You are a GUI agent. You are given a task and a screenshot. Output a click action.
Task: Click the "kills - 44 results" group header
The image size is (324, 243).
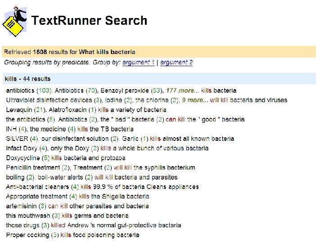coord(28,79)
